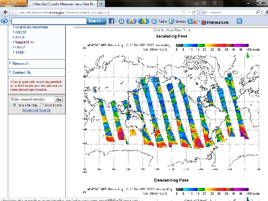This screenshot has width=268, height=201.
Task: Open the Radio toolbar icon
Action: click(154, 21)
